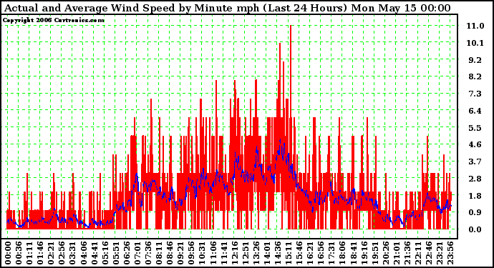Screen dimensions: 494x268
Task: Click the 12:16 time label
Action: (234, 253)
